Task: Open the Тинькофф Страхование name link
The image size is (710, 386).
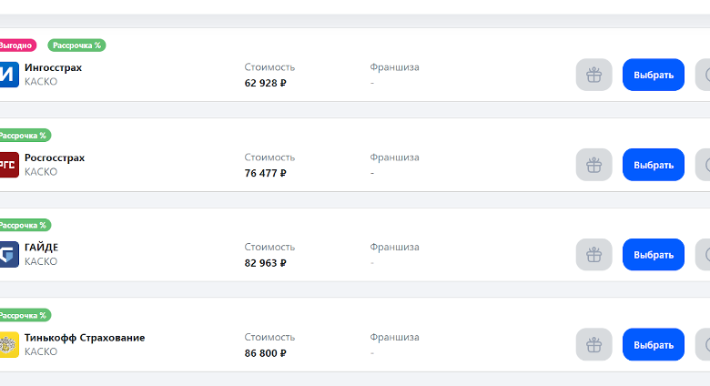Action: (85, 338)
